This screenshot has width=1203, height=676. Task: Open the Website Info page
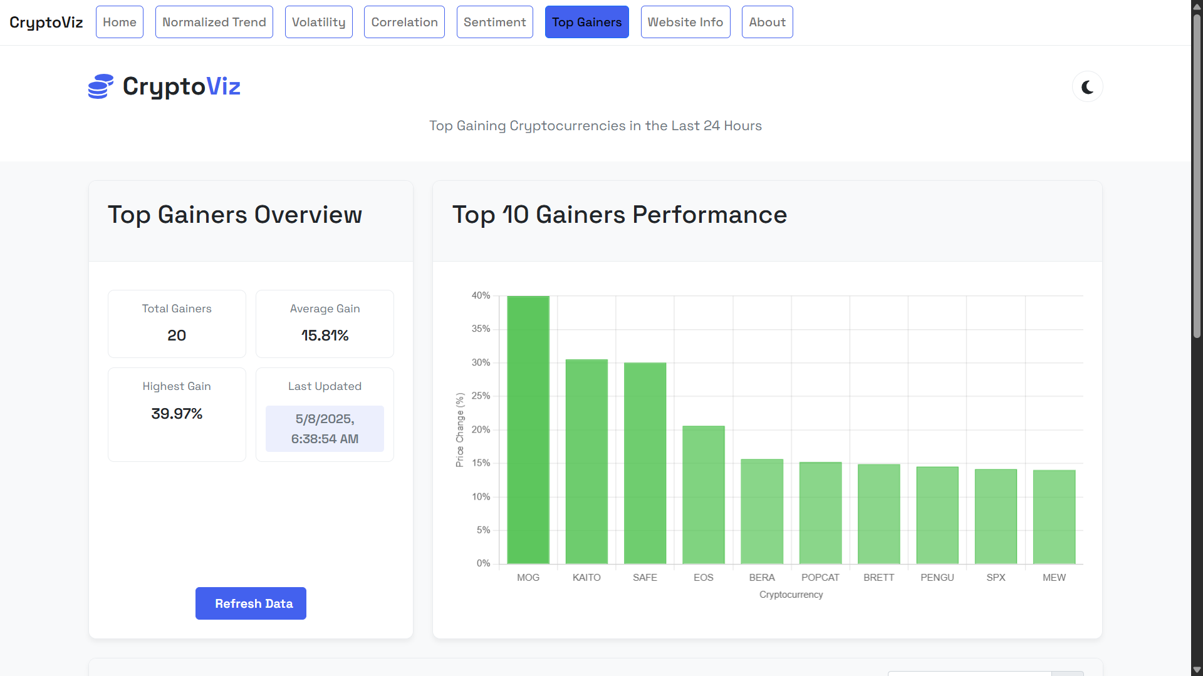(685, 22)
